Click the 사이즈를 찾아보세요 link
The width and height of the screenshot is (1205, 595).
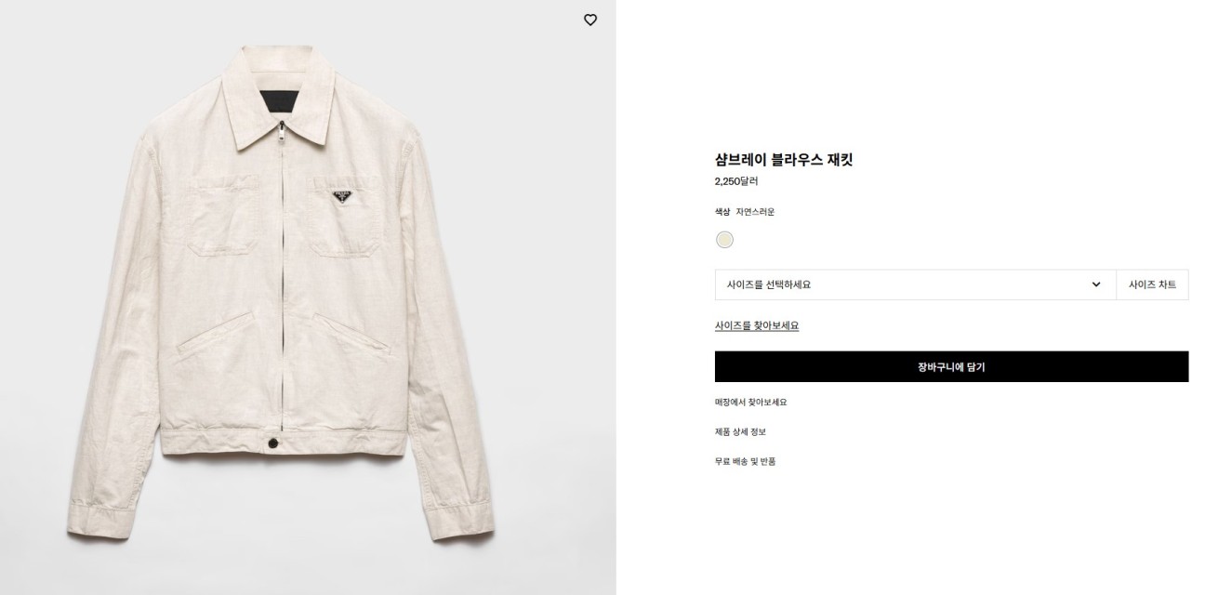point(757,325)
